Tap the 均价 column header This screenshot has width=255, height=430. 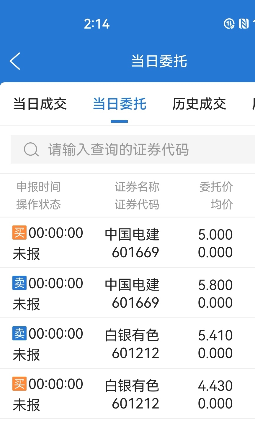(222, 204)
